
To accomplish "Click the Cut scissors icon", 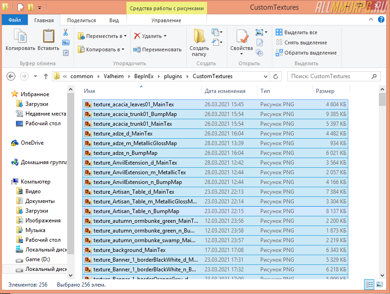I will (65, 32).
